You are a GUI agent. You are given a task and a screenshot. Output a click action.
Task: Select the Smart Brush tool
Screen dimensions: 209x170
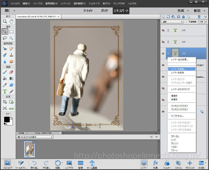(x=5, y=55)
